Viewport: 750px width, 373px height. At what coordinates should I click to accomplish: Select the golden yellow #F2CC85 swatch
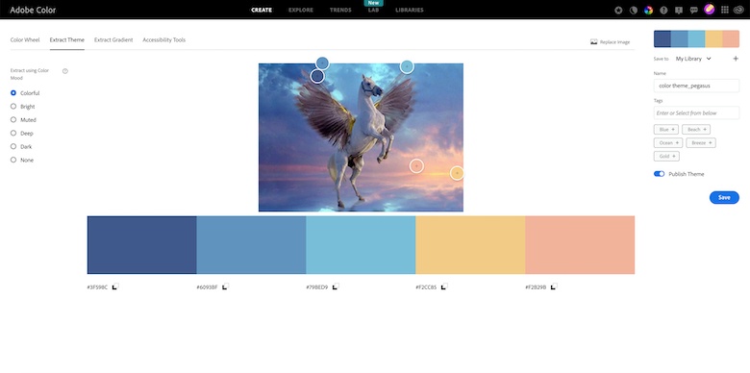[470, 245]
